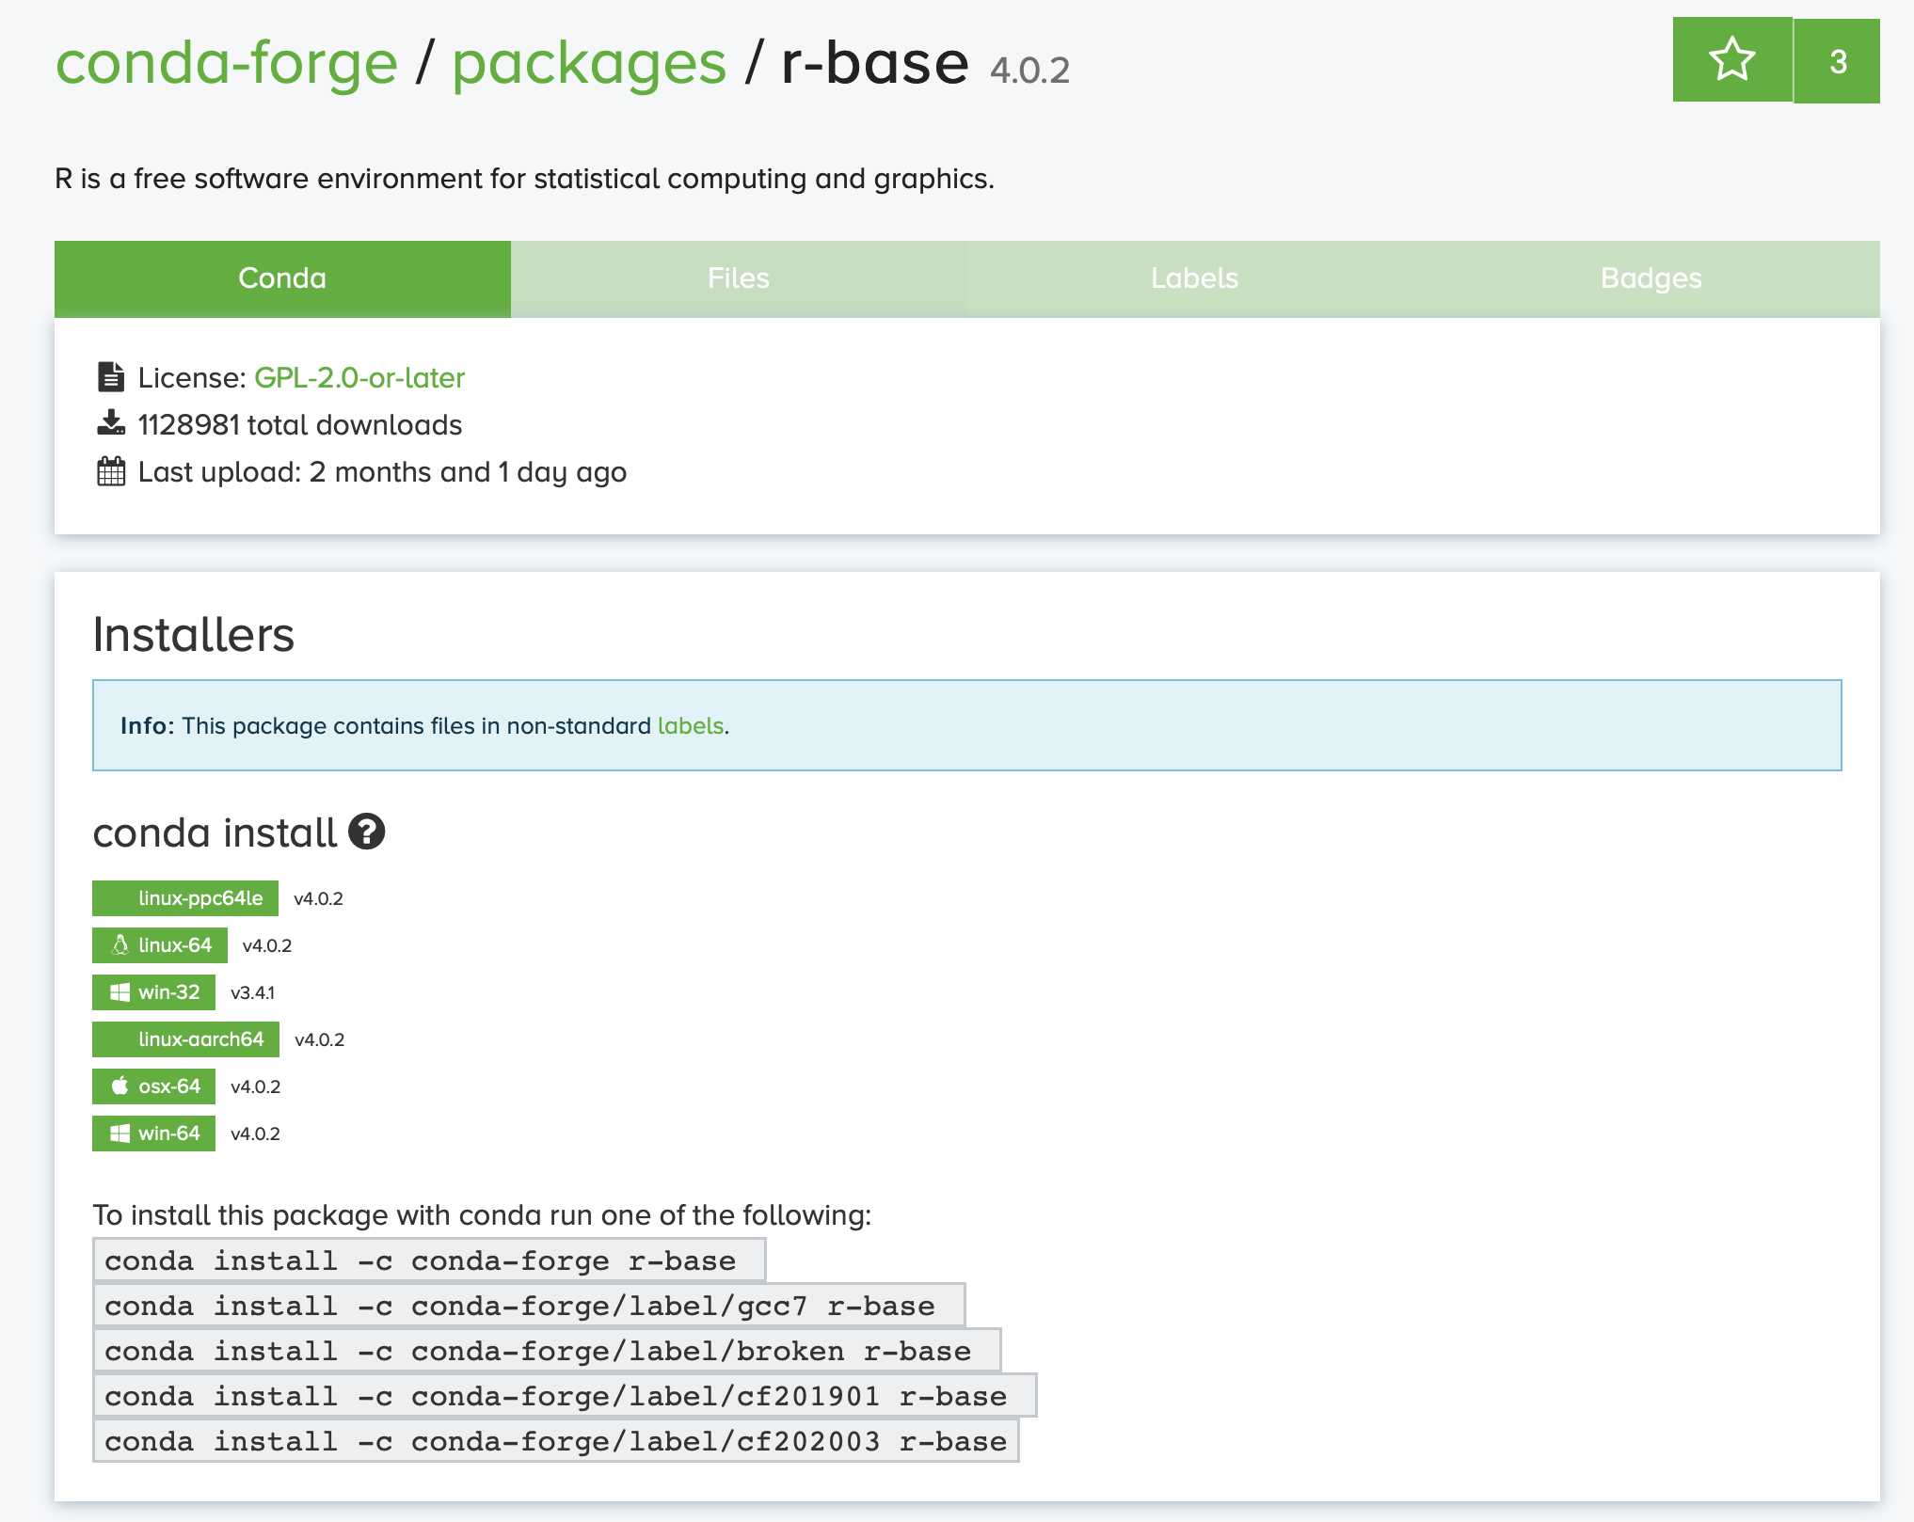The width and height of the screenshot is (1914, 1522).
Task: Open the Badges tab
Action: [x=1651, y=278]
